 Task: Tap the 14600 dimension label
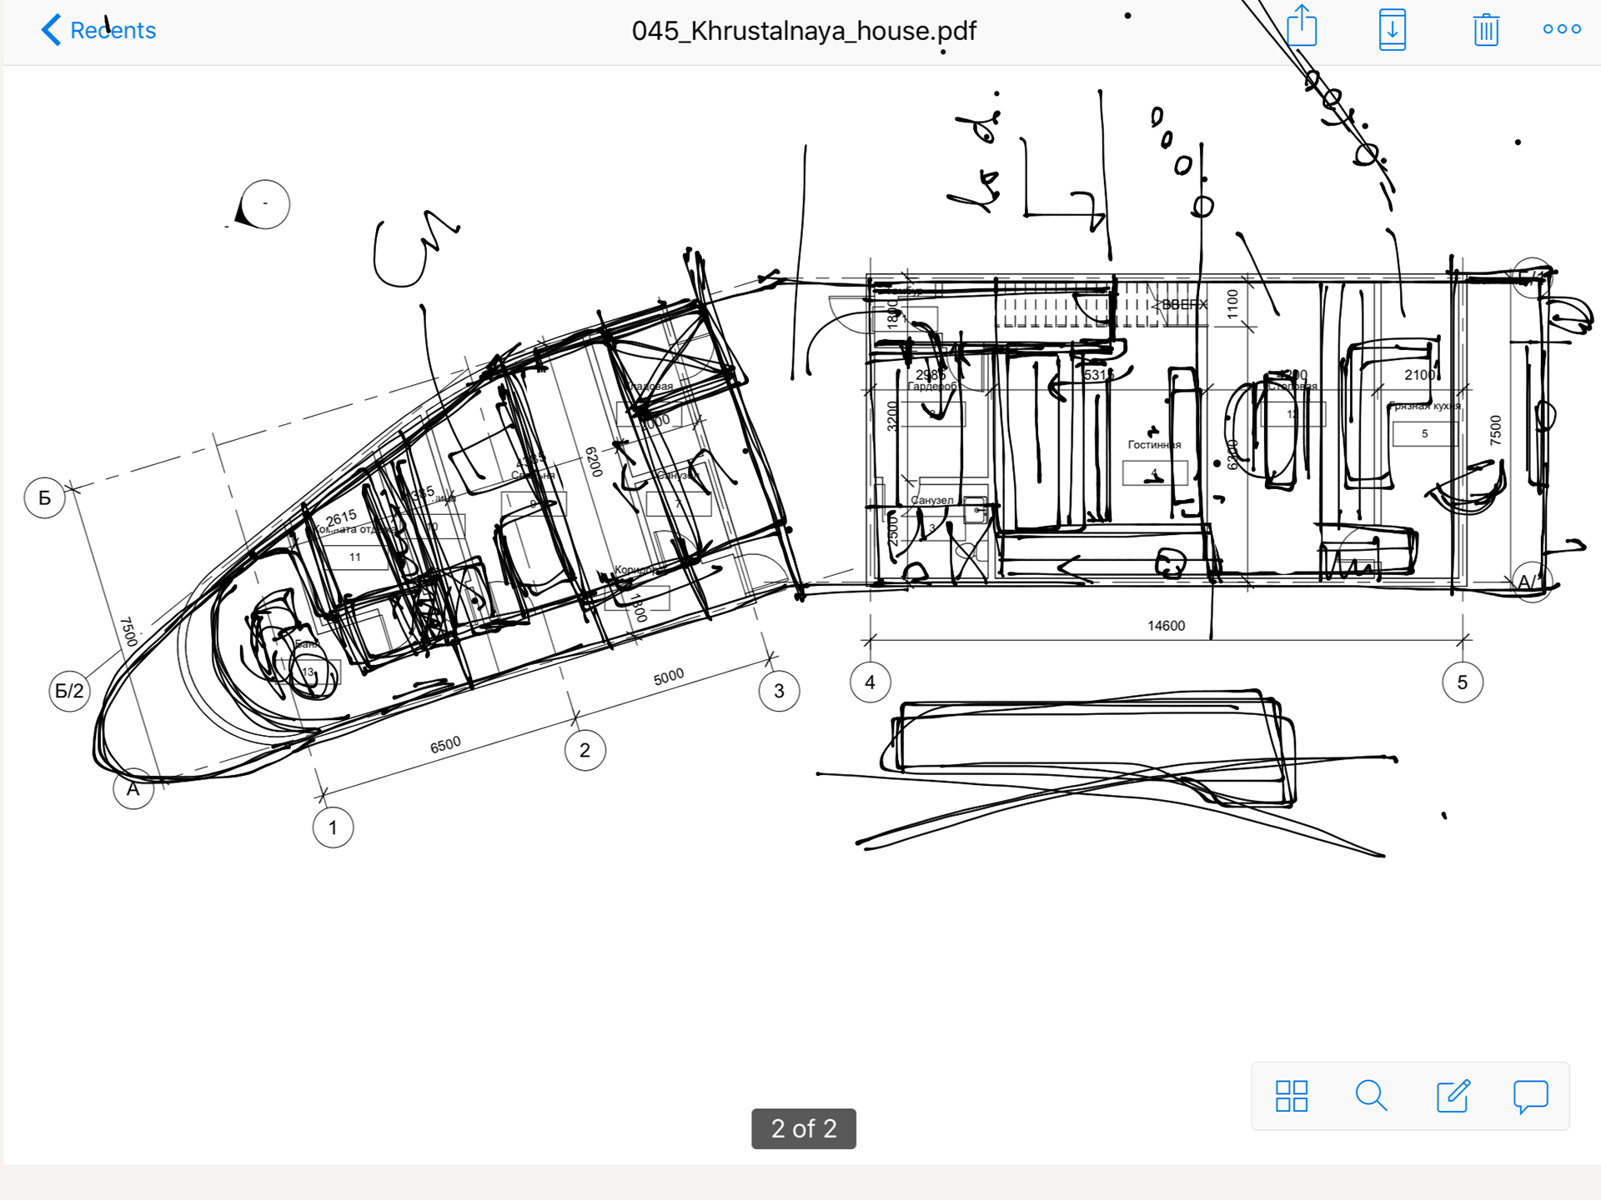click(x=1165, y=626)
